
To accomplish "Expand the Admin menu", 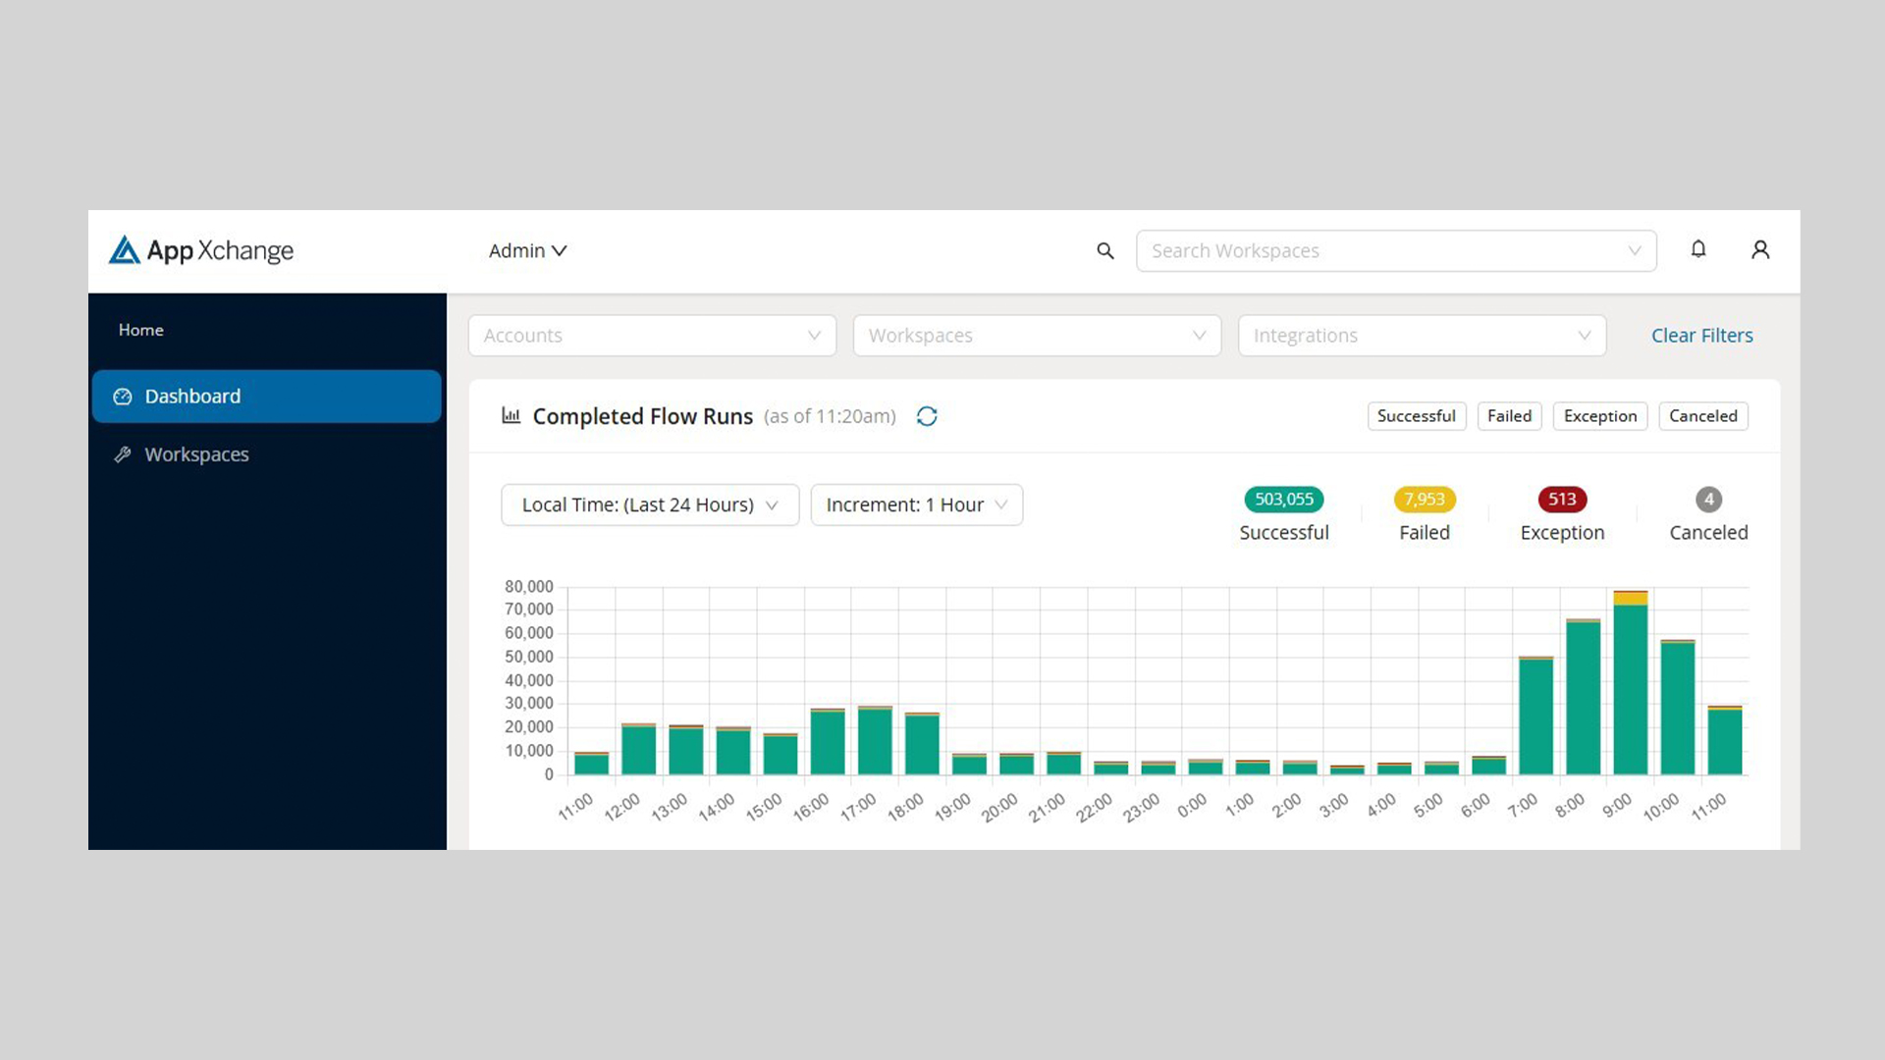I will [528, 250].
